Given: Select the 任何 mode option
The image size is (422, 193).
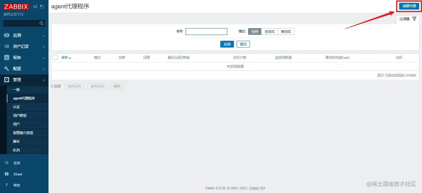Looking at the screenshot, I should [x=255, y=31].
